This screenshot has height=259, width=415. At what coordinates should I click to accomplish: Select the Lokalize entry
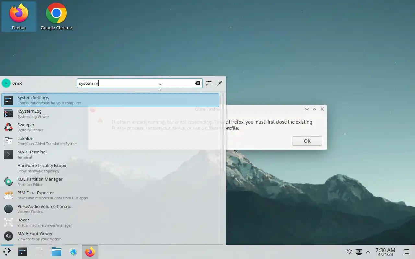110,141
